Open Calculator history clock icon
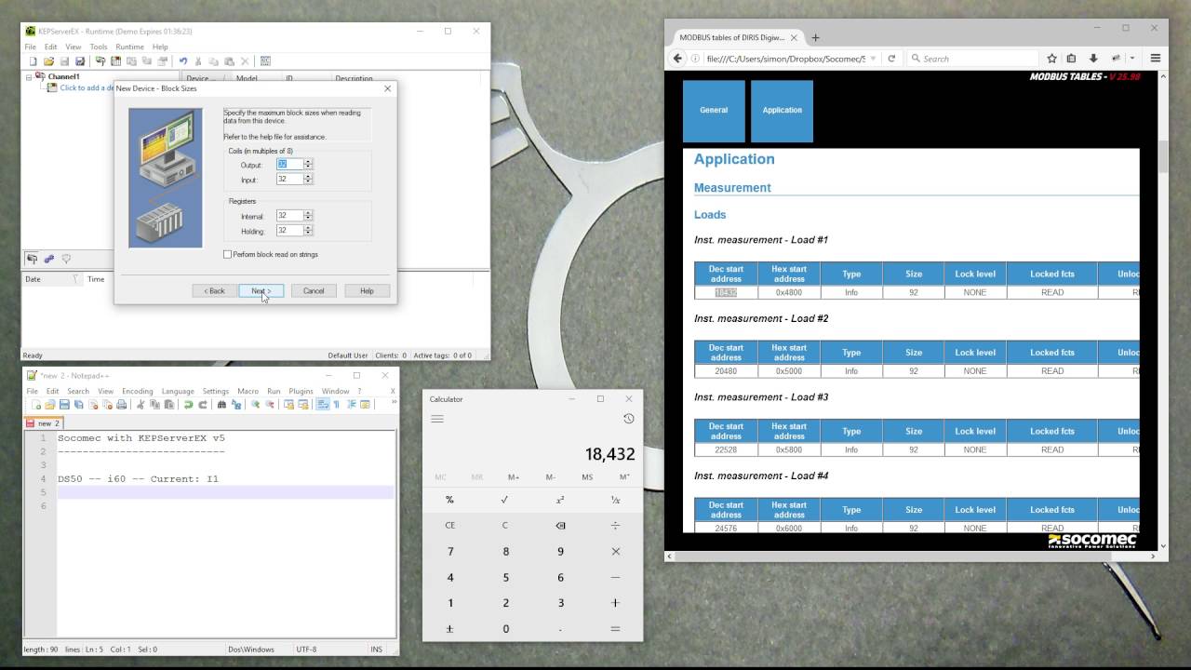The height and width of the screenshot is (670, 1191). point(628,419)
